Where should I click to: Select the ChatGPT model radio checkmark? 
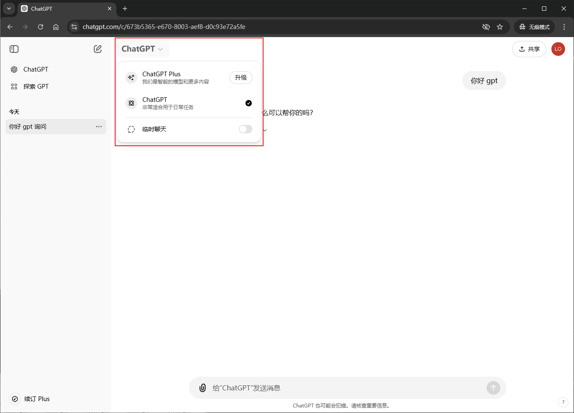[x=249, y=103]
